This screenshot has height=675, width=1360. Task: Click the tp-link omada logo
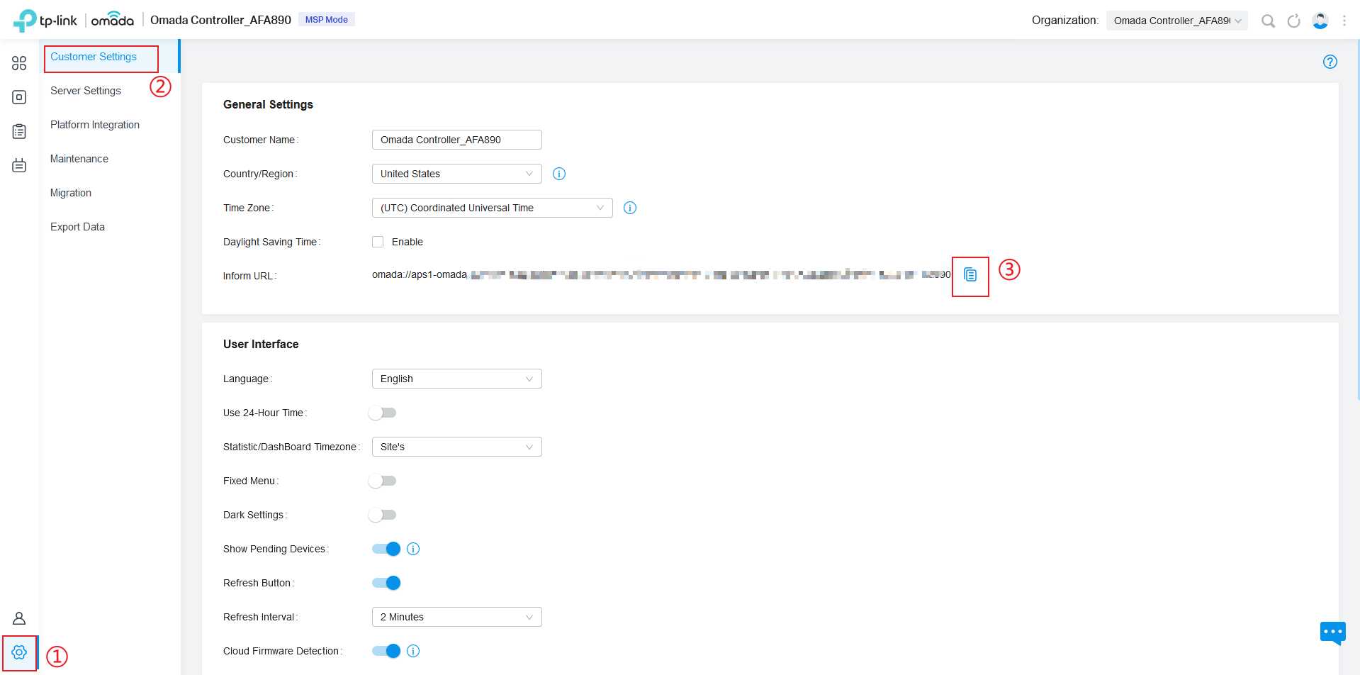pos(74,20)
